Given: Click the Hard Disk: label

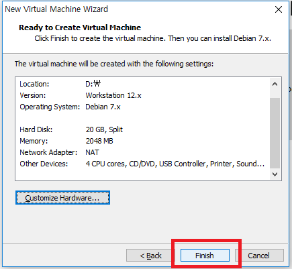Looking at the screenshot, I should coord(36,129).
